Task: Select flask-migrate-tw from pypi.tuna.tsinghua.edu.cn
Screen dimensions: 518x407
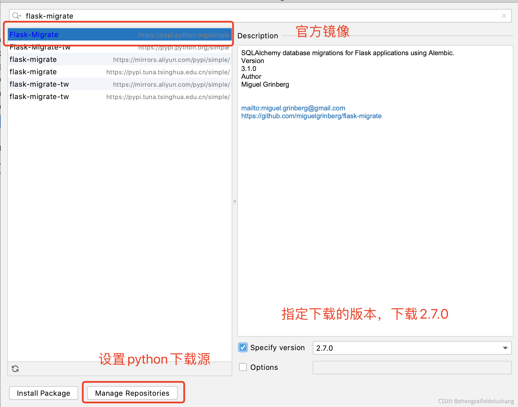Action: 120,97
